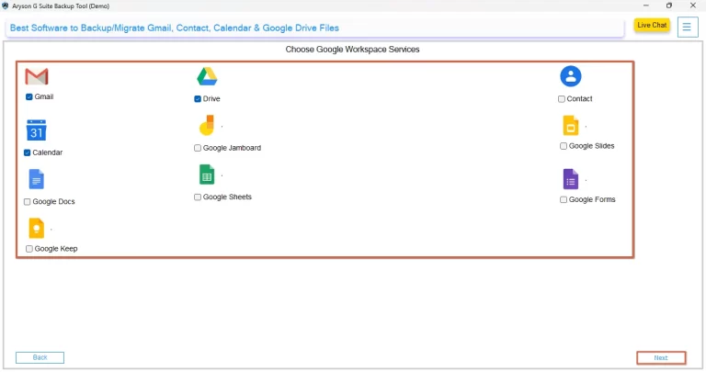Enable the Google Jamboard checkbox
Viewport: 706px width, 372px height.
coord(198,148)
